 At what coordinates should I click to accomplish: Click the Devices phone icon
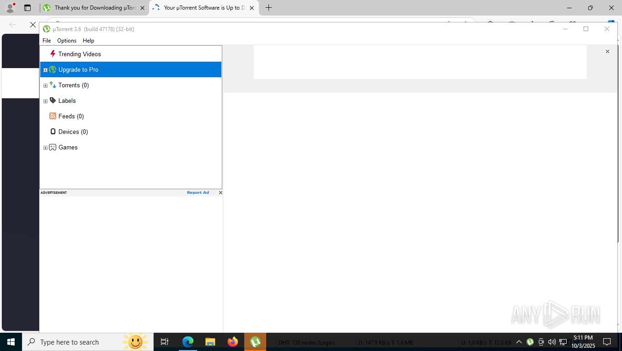click(53, 132)
